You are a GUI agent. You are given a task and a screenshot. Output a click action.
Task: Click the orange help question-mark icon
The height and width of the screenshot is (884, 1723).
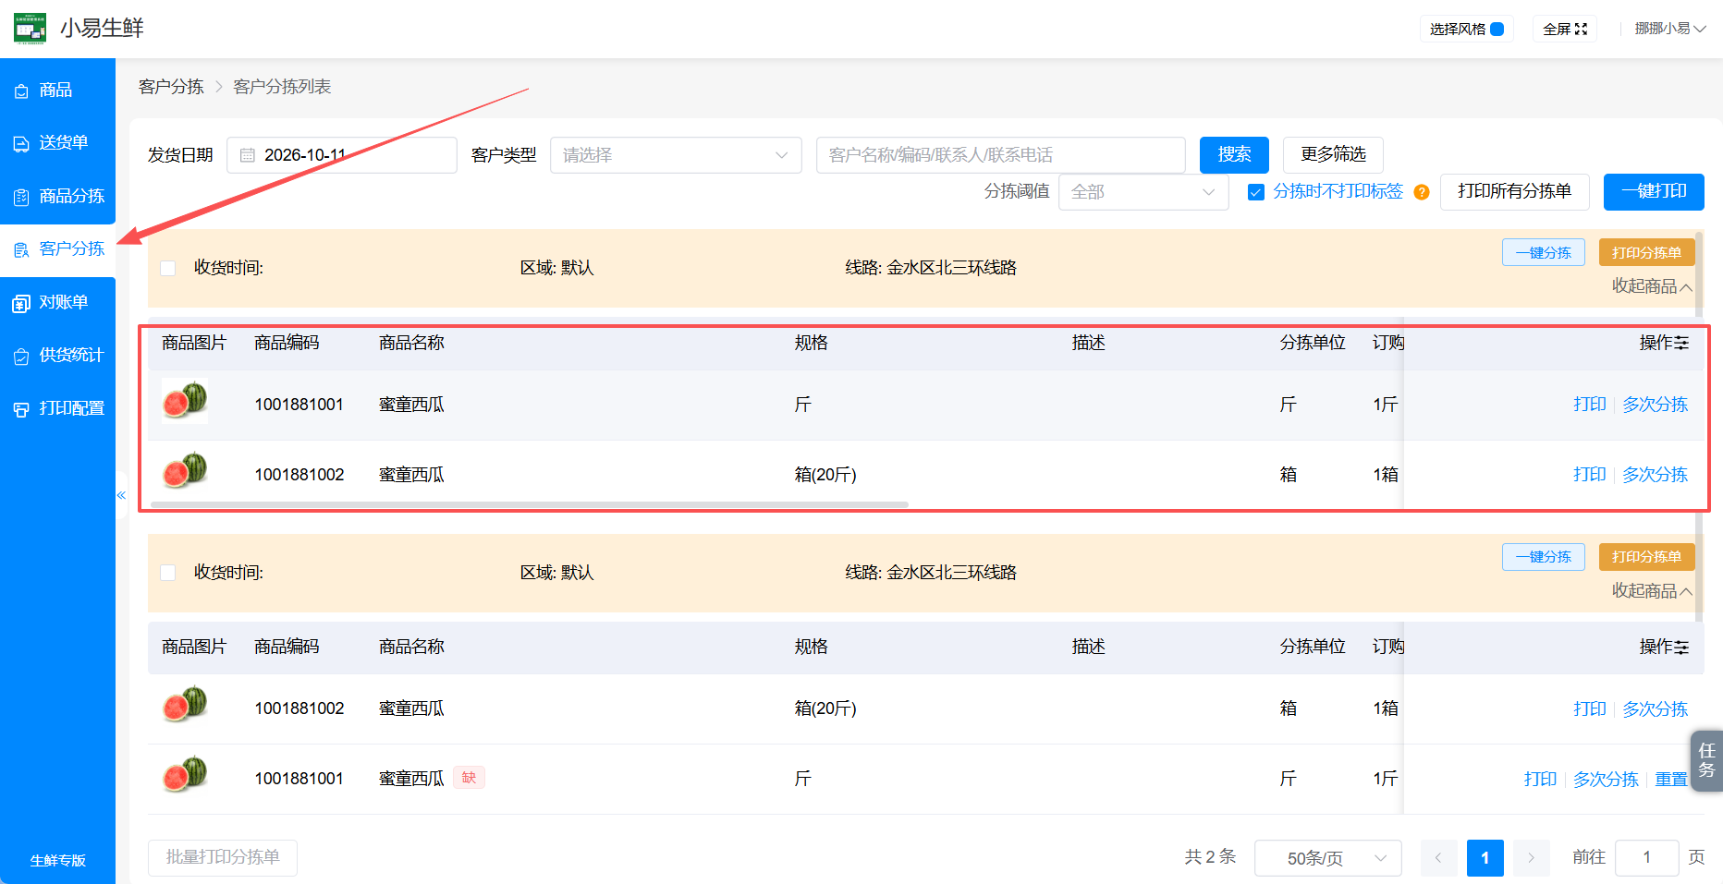coord(1422,192)
